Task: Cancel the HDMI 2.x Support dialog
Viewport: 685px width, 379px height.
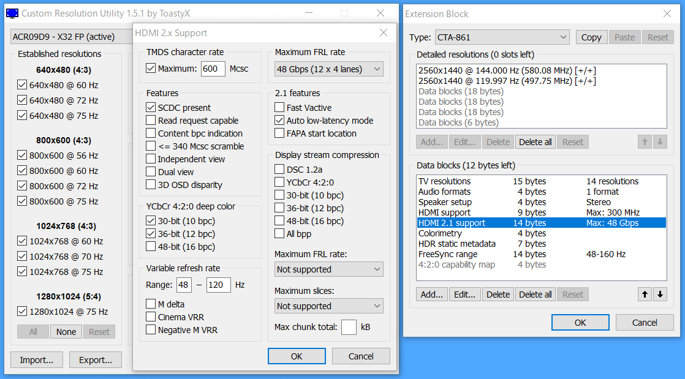Action: tap(361, 356)
